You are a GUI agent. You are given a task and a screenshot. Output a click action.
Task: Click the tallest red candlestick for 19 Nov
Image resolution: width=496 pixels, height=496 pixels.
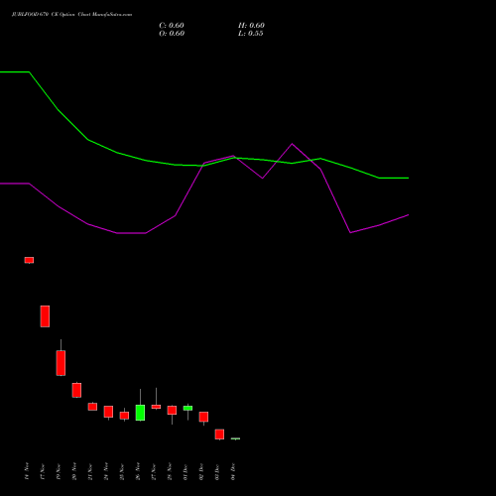61,363
